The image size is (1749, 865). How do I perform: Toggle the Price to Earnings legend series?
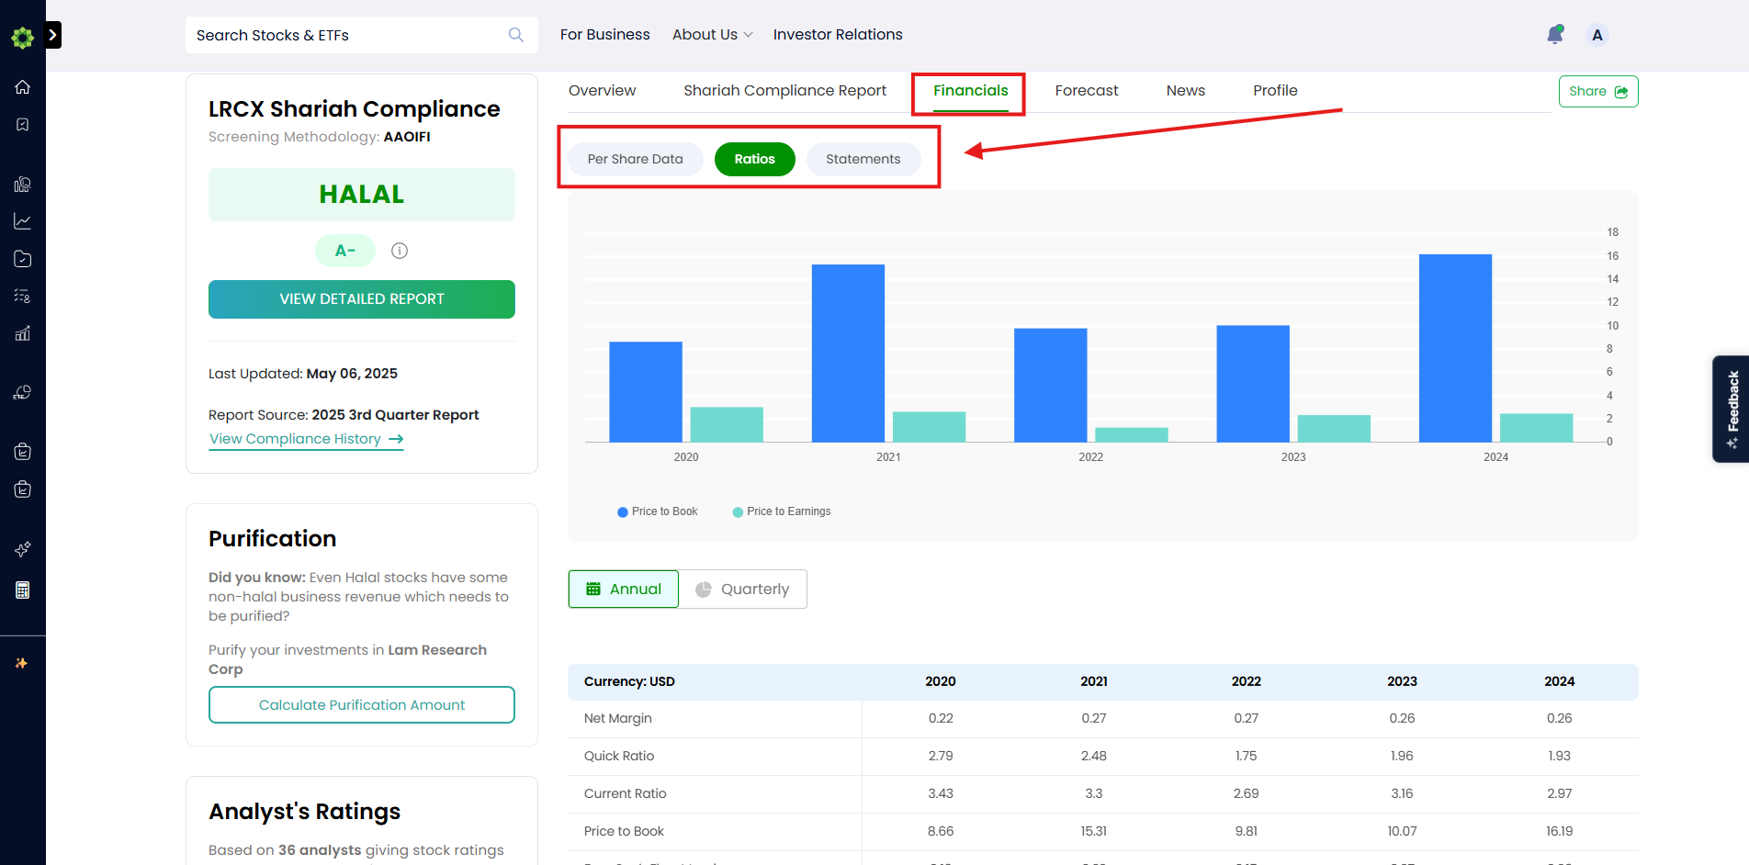(x=782, y=511)
